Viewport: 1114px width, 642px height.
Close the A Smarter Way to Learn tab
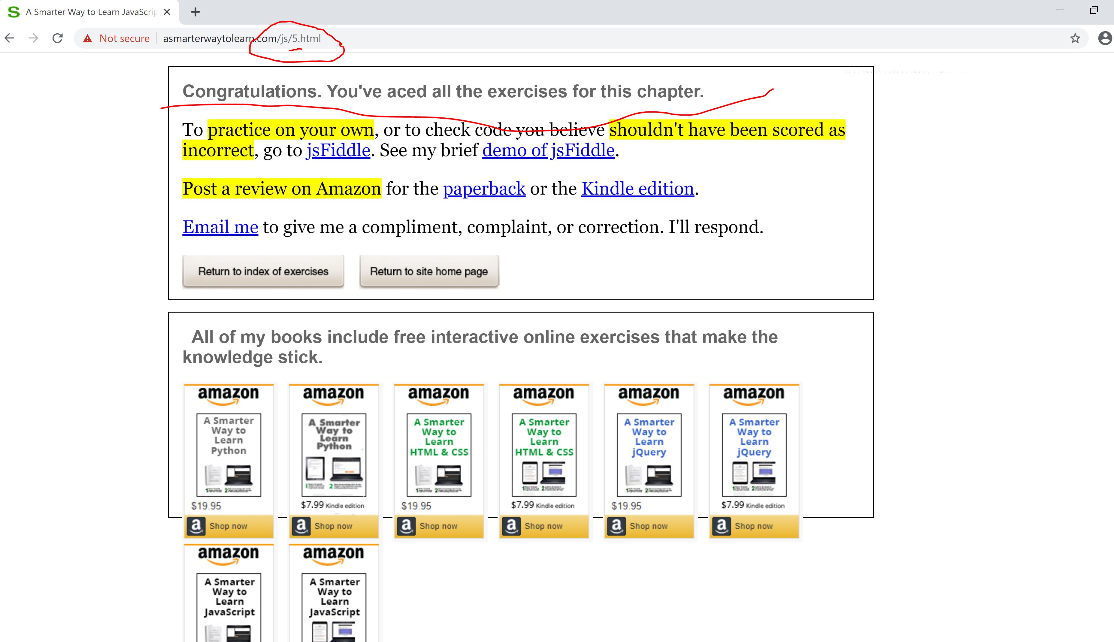coord(167,12)
